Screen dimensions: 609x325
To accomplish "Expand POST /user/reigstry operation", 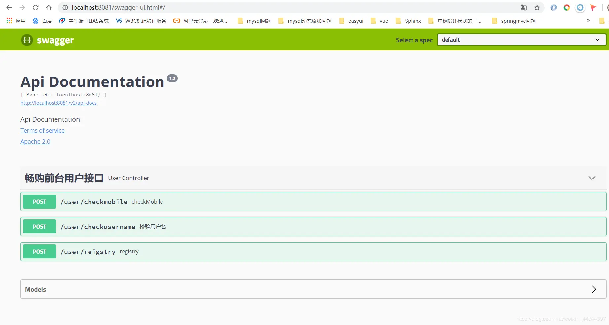I will 313,252.
